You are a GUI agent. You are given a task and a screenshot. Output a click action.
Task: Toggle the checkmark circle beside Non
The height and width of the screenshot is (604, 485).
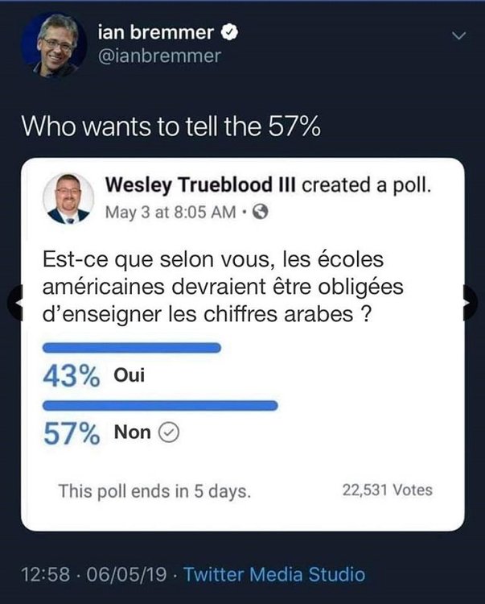pos(169,433)
